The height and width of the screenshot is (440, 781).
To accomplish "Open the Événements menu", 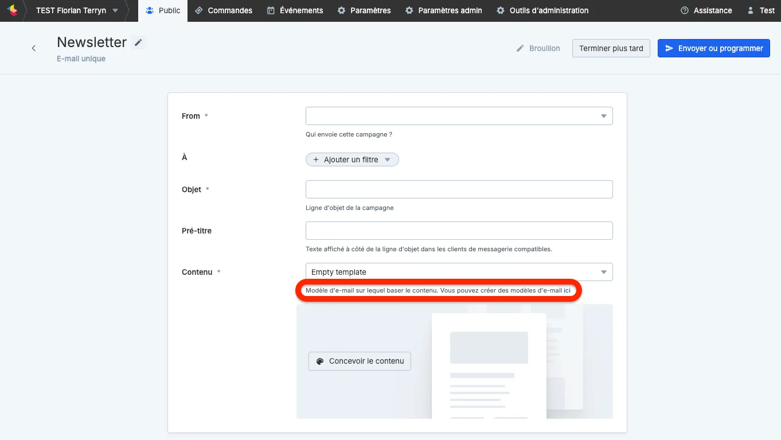I will pyautogui.click(x=295, y=10).
